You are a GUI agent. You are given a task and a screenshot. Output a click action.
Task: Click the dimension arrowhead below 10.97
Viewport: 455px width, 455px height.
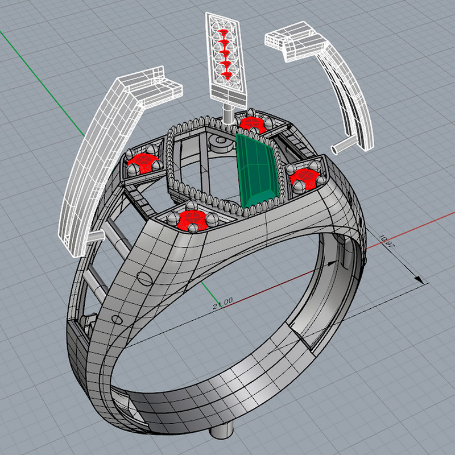coord(419,280)
